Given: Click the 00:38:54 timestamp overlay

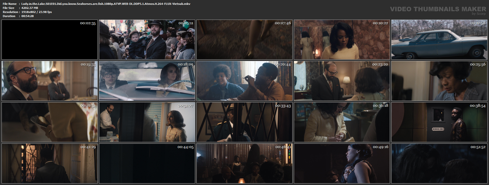Looking at the screenshot, I should coord(478,106).
